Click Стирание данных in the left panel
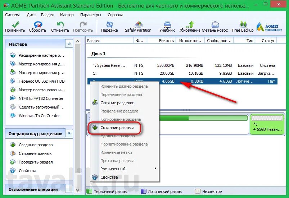Screen dimensions: 289x198 click(x=31, y=153)
